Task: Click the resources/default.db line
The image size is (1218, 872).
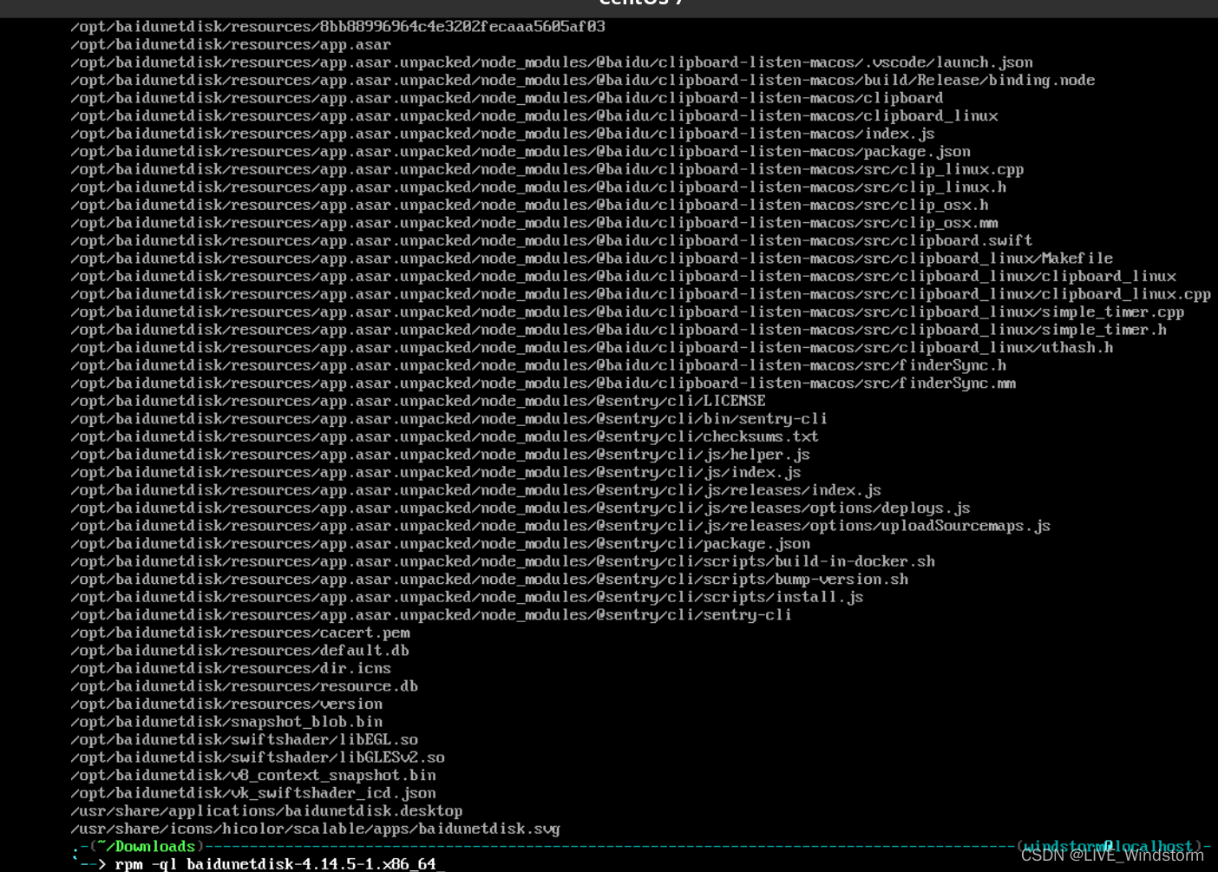Action: 240,650
